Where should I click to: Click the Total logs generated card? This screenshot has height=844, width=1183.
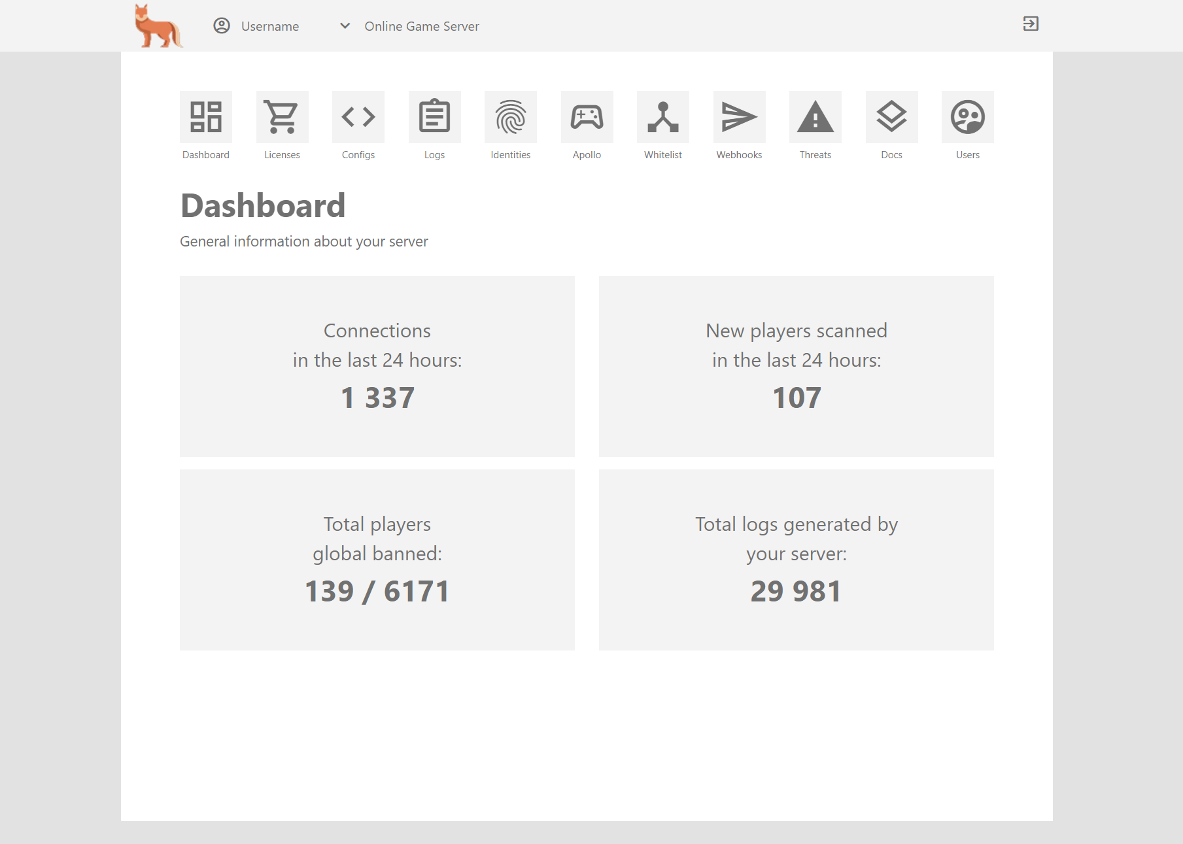(x=796, y=560)
